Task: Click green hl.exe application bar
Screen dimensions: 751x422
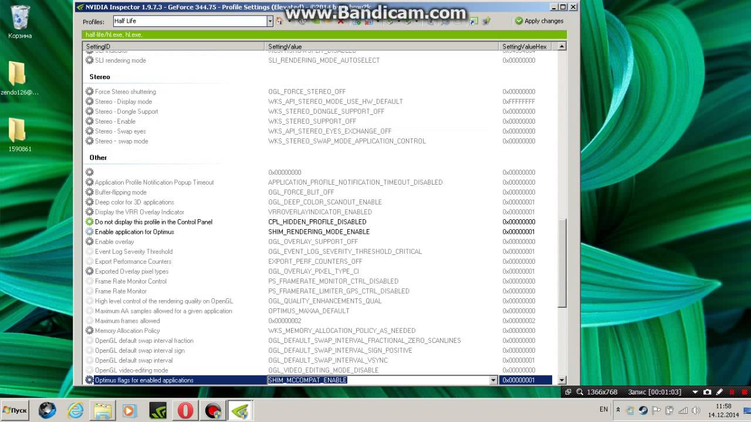Action: tap(324, 35)
